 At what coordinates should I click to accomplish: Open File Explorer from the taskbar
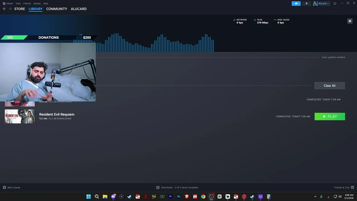click(105, 197)
